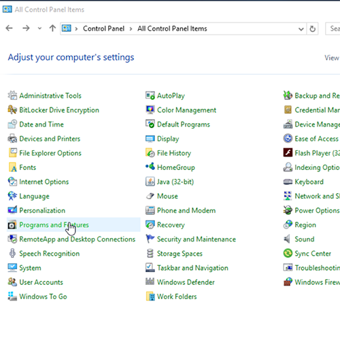This screenshot has height=340, width=340.
Task: Refresh the Control Panel view
Action: pos(312,29)
